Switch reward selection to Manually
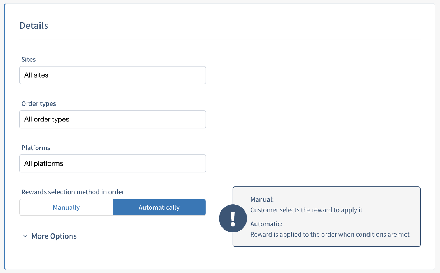Screen dimensions: 440x273 point(66,207)
